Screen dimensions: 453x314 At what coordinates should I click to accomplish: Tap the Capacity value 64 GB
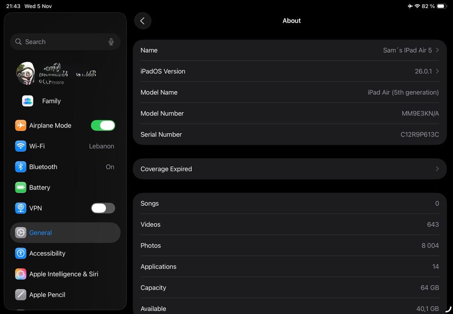point(429,288)
